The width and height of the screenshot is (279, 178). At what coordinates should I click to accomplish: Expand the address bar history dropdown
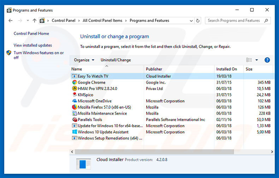tap(190, 21)
